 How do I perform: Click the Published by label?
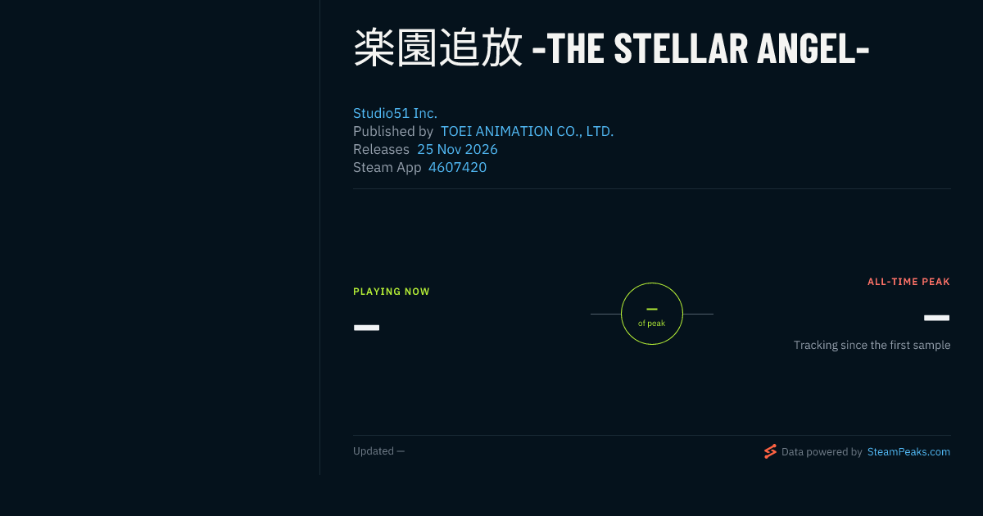click(x=393, y=131)
